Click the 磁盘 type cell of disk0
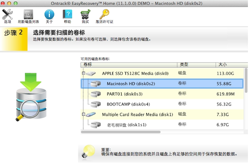 [x=182, y=73]
